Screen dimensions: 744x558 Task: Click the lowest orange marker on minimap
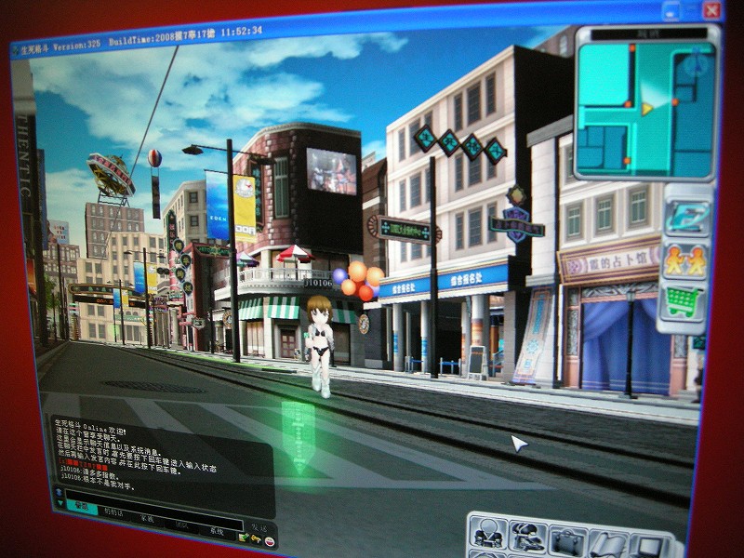coord(627,160)
